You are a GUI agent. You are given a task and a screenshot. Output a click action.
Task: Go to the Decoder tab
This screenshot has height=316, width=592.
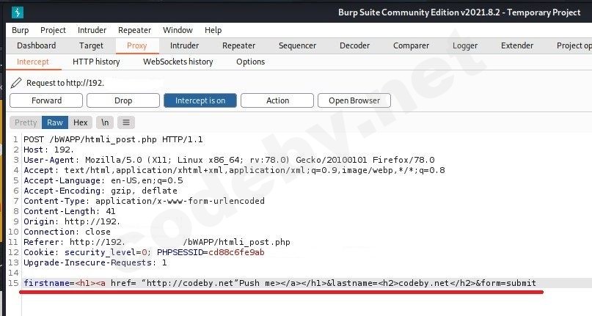click(354, 45)
